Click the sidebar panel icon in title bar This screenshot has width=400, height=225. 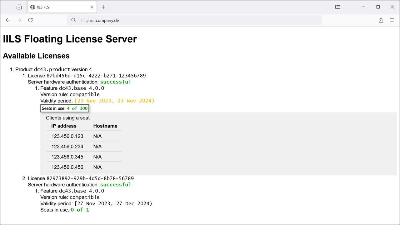(x=337, y=7)
